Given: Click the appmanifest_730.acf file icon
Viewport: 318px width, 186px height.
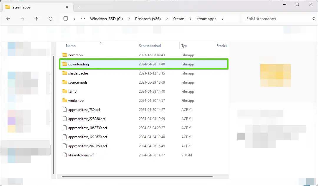Looking at the screenshot, I should click(65, 110).
